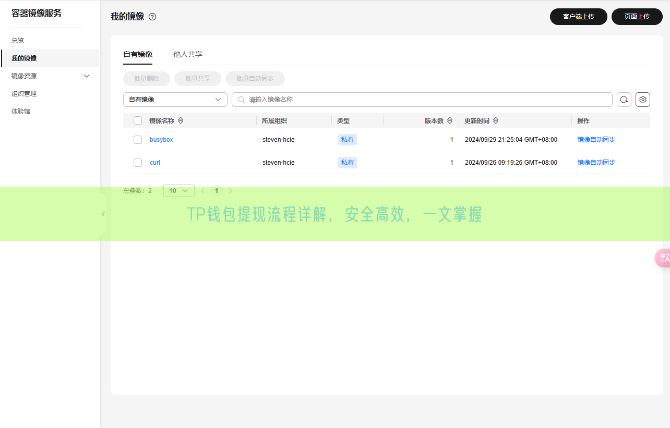
Task: Open the curl image link
Action: 155,163
